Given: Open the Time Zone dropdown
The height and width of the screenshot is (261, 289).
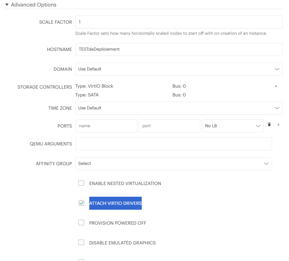Looking at the screenshot, I should click(179, 108).
